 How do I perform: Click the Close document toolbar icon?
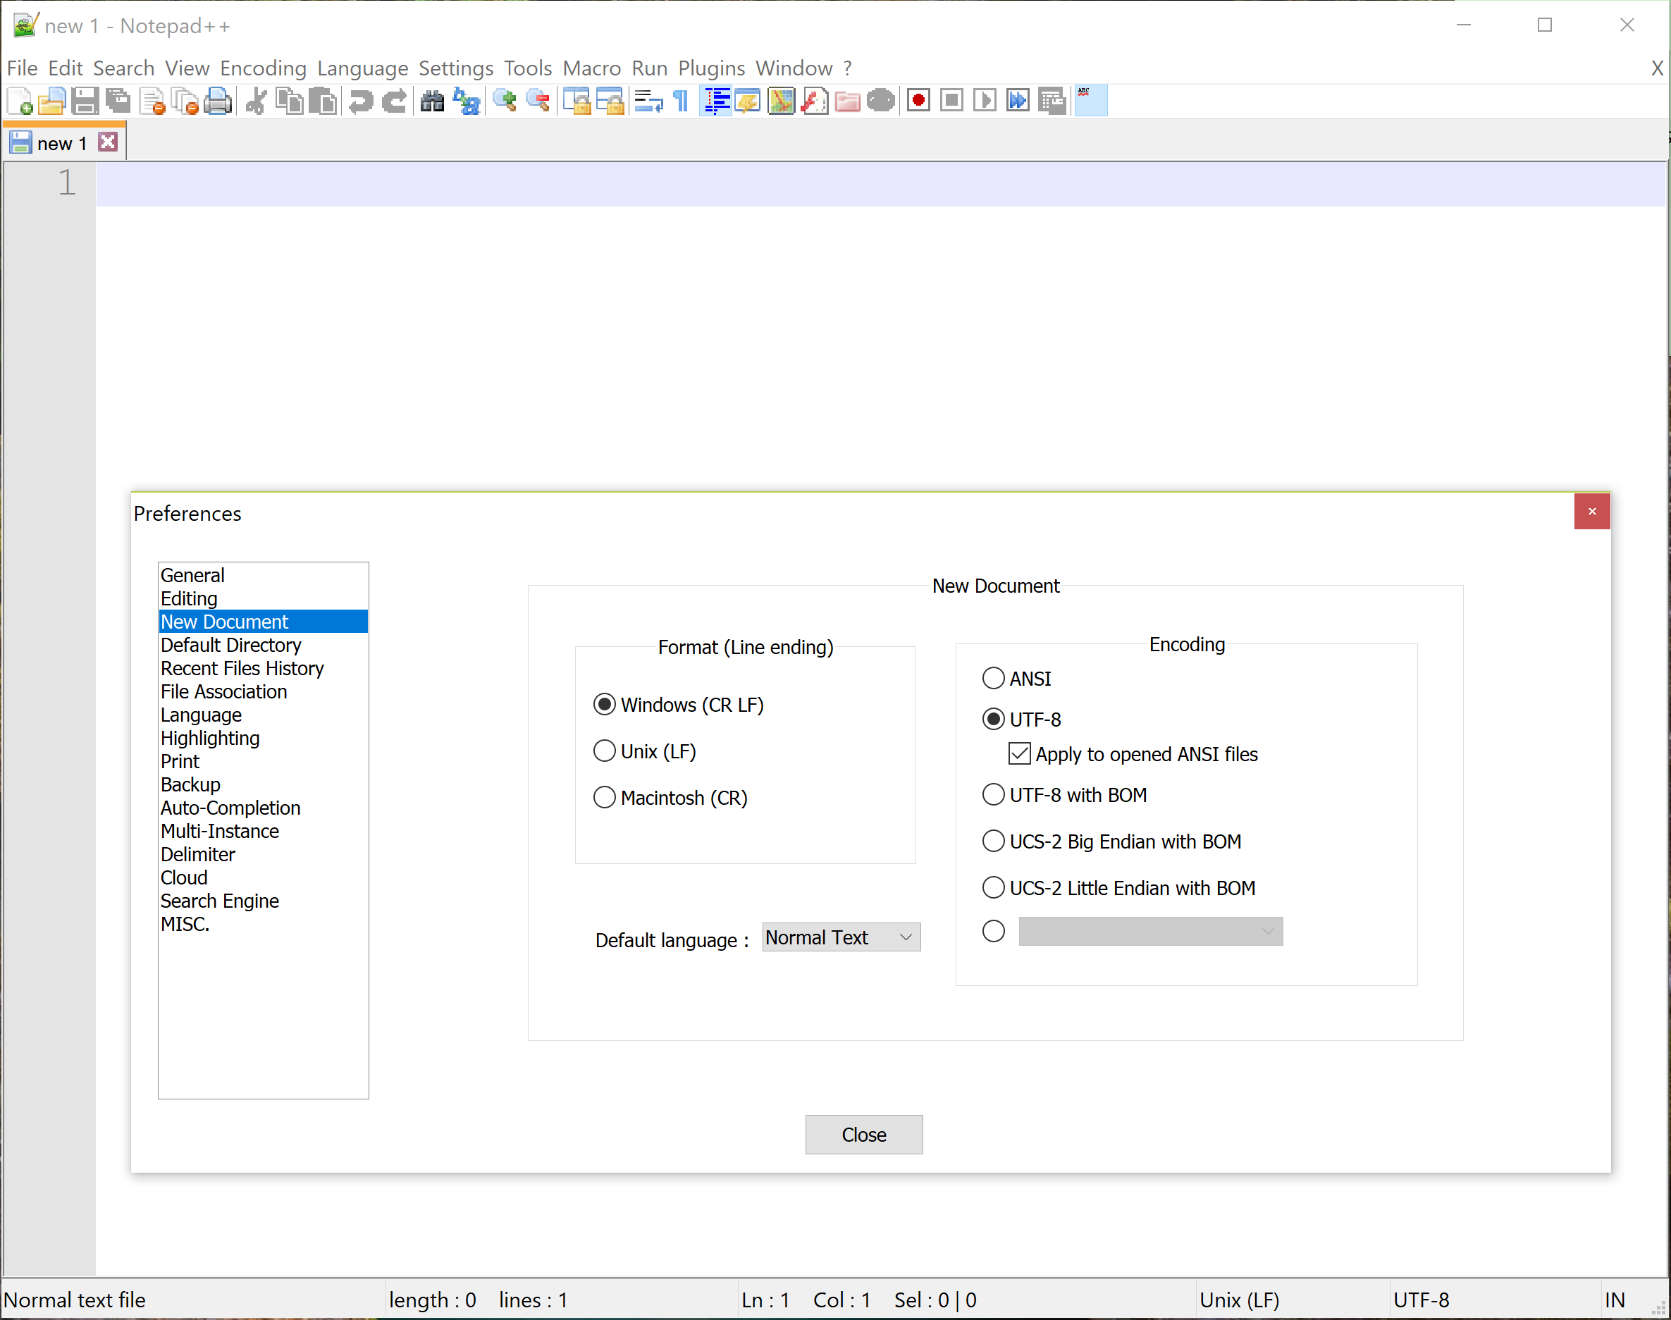pyautogui.click(x=152, y=101)
